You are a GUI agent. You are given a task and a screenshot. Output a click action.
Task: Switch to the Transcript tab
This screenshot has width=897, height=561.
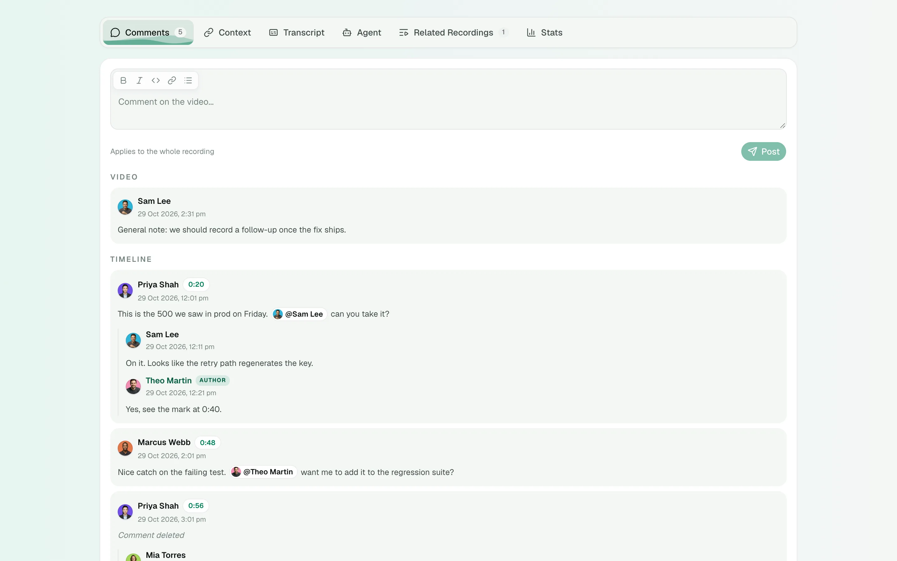(297, 32)
